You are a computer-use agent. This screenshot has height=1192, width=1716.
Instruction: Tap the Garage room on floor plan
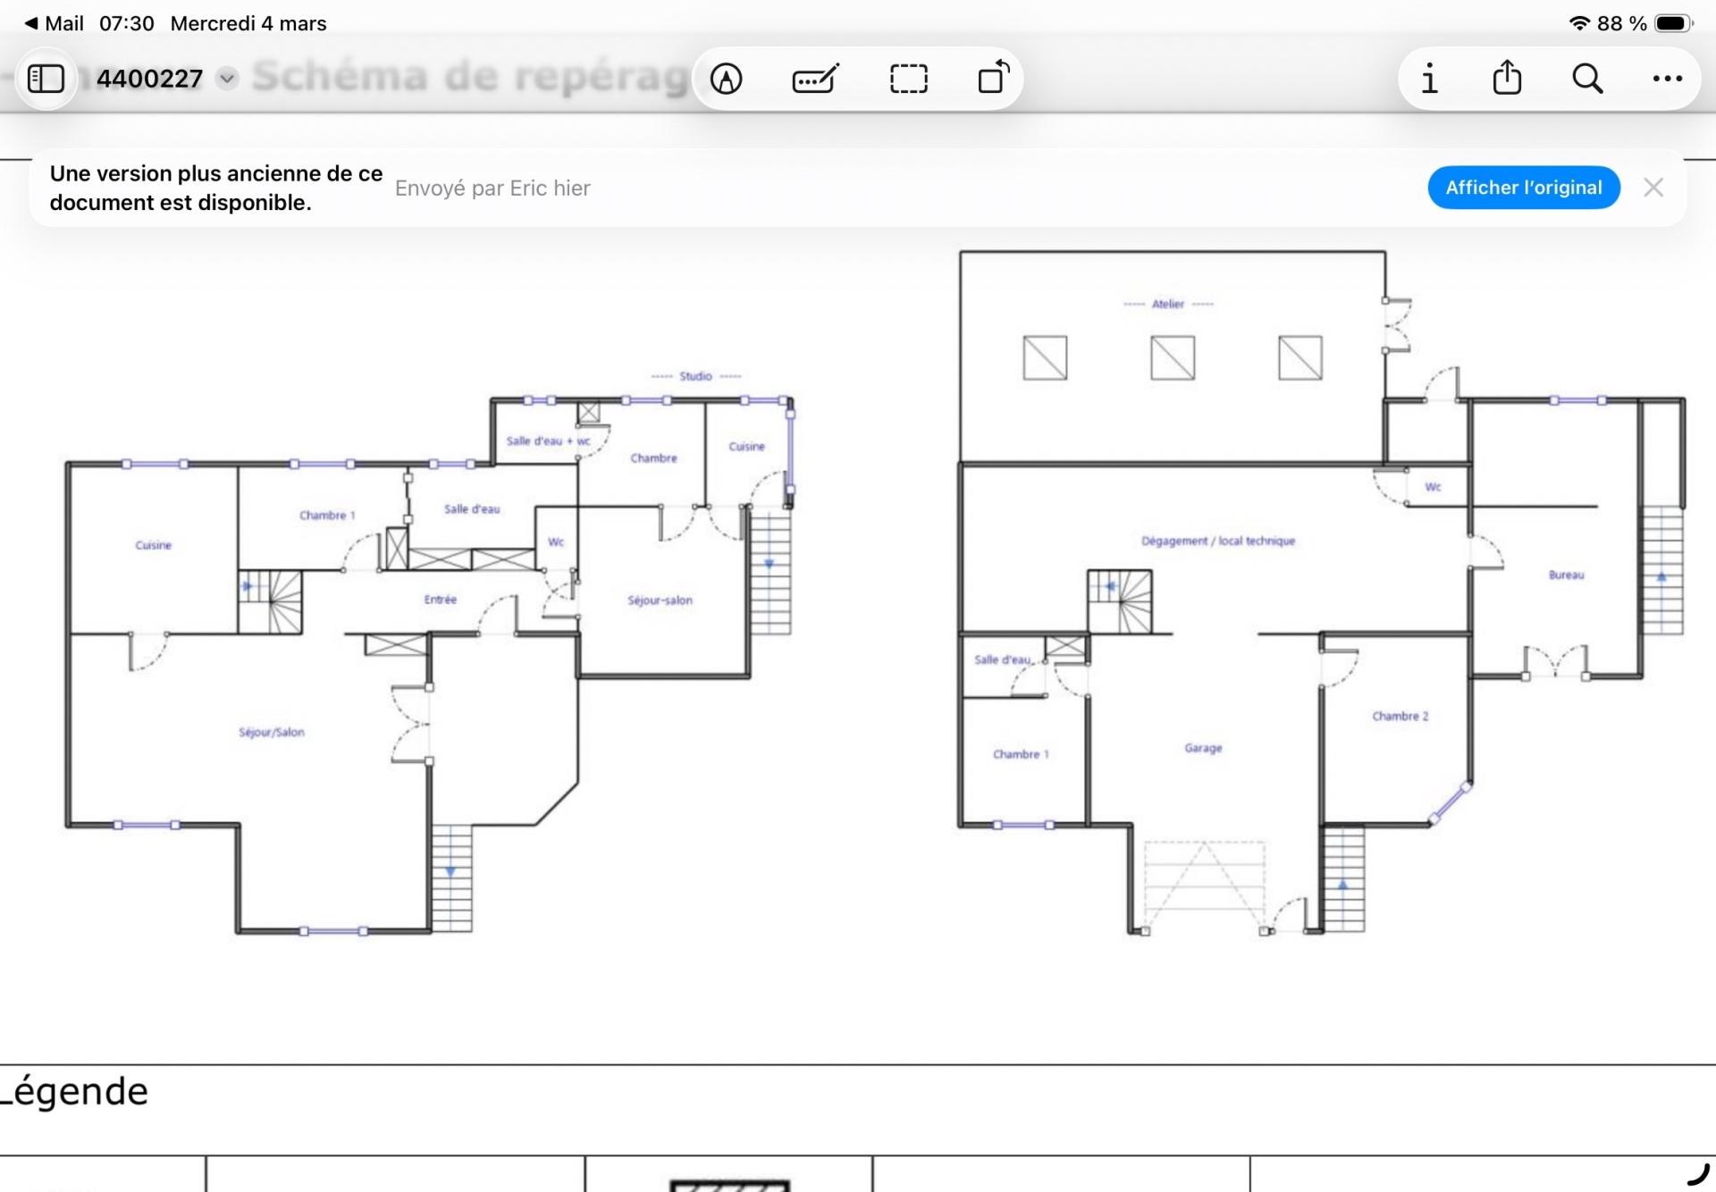coord(1203,748)
